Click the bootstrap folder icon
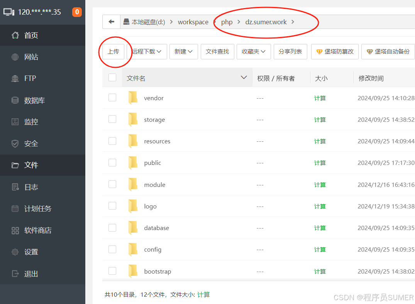 (133, 271)
